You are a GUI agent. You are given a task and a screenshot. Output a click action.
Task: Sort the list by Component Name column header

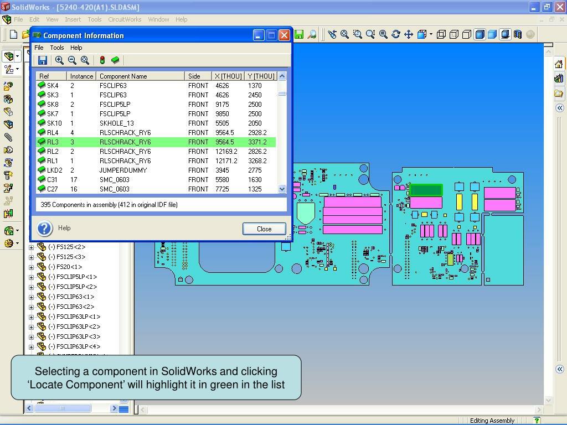coord(141,76)
